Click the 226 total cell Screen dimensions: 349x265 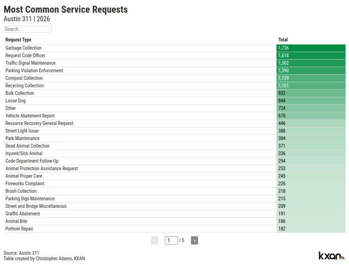311,184
